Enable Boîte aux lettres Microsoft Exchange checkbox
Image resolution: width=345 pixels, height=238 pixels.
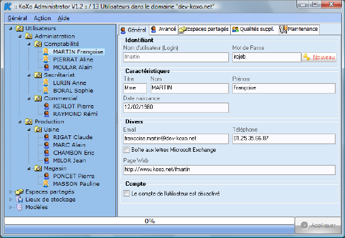point(126,150)
